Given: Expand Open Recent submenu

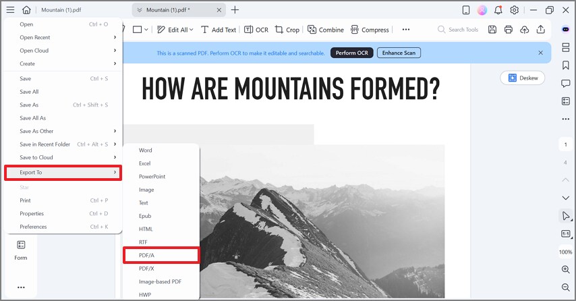Looking at the screenshot, I should [x=63, y=38].
